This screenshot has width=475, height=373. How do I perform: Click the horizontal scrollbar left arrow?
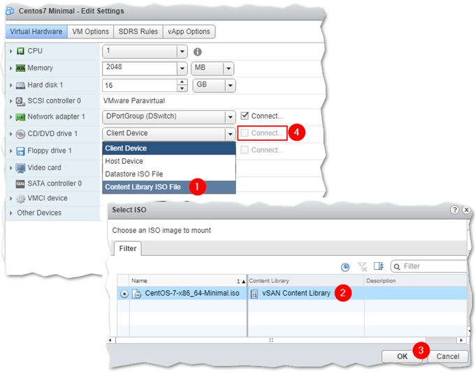tap(110, 340)
